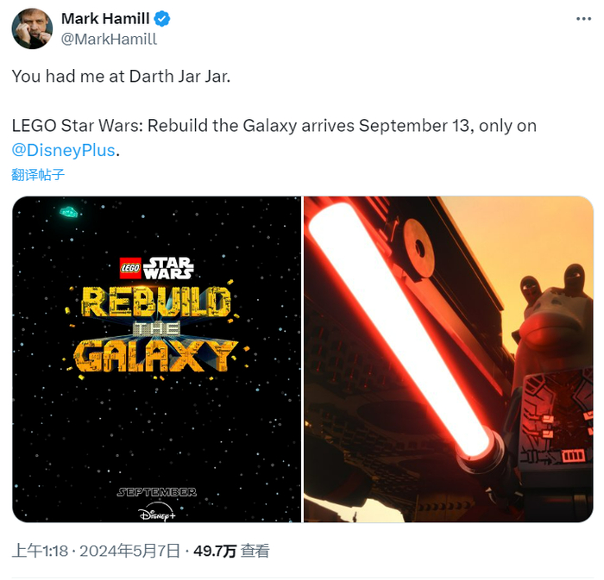Open the Rebuild the Galaxy poster image
The height and width of the screenshot is (580, 604).
tap(156, 359)
